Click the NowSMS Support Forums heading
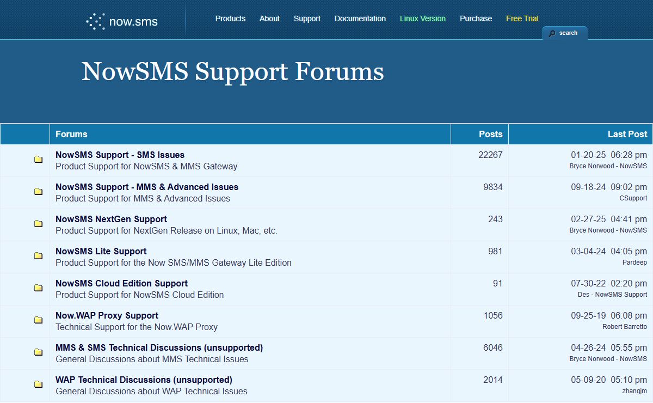Image resolution: width=653 pixels, height=403 pixels. click(232, 72)
